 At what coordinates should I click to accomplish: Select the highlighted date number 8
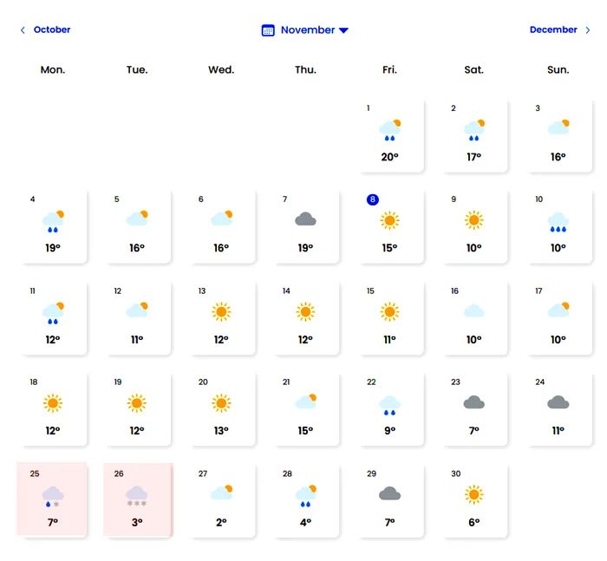coord(372,199)
